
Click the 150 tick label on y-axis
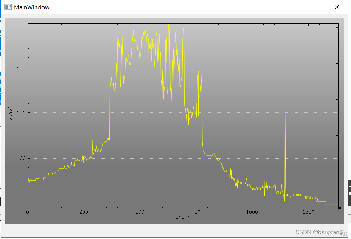[21, 113]
